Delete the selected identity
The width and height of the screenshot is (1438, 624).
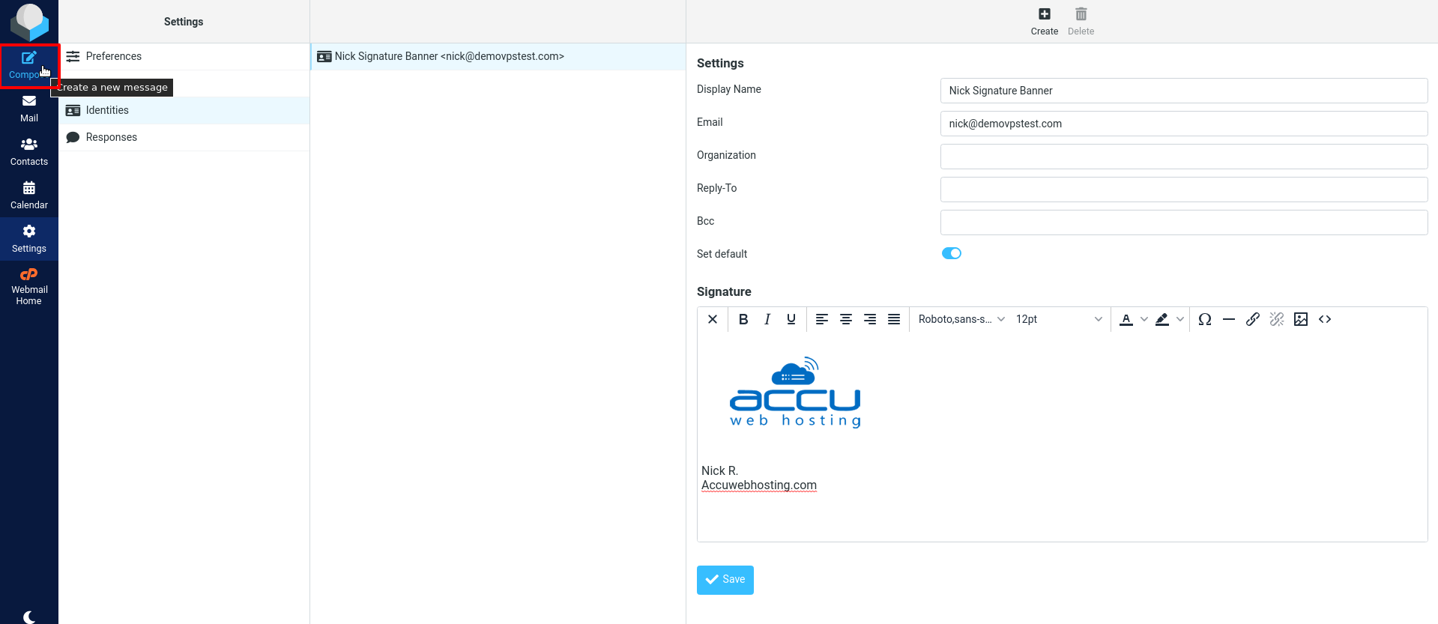coord(1081,21)
